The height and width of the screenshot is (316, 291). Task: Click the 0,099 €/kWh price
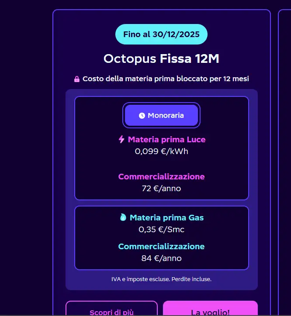161,151
